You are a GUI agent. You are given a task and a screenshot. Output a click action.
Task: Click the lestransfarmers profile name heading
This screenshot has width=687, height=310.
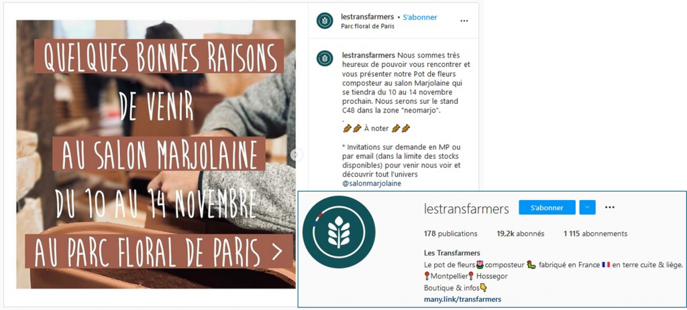[466, 209]
